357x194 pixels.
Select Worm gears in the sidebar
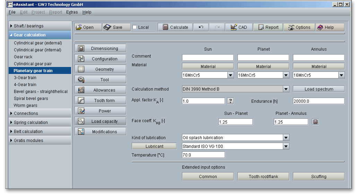pyautogui.click(x=26, y=106)
